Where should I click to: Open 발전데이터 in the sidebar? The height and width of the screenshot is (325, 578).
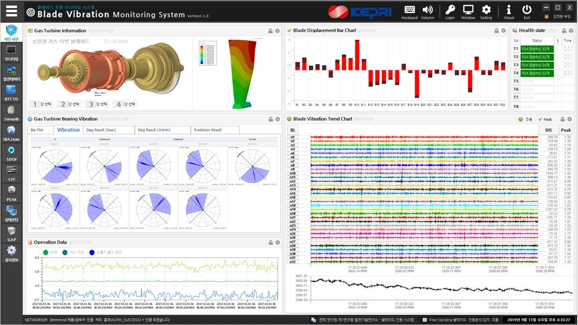click(x=11, y=73)
